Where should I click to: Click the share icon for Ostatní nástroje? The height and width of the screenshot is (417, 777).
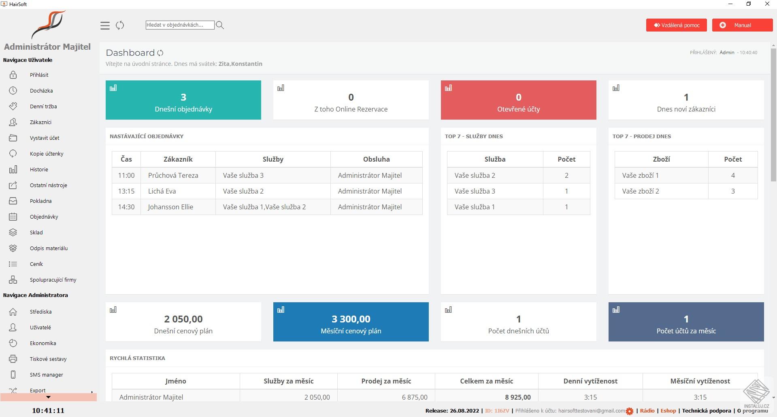13,185
